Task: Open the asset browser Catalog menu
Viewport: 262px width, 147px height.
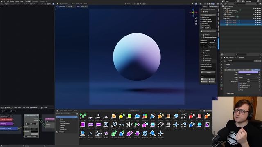Action: 70,111
